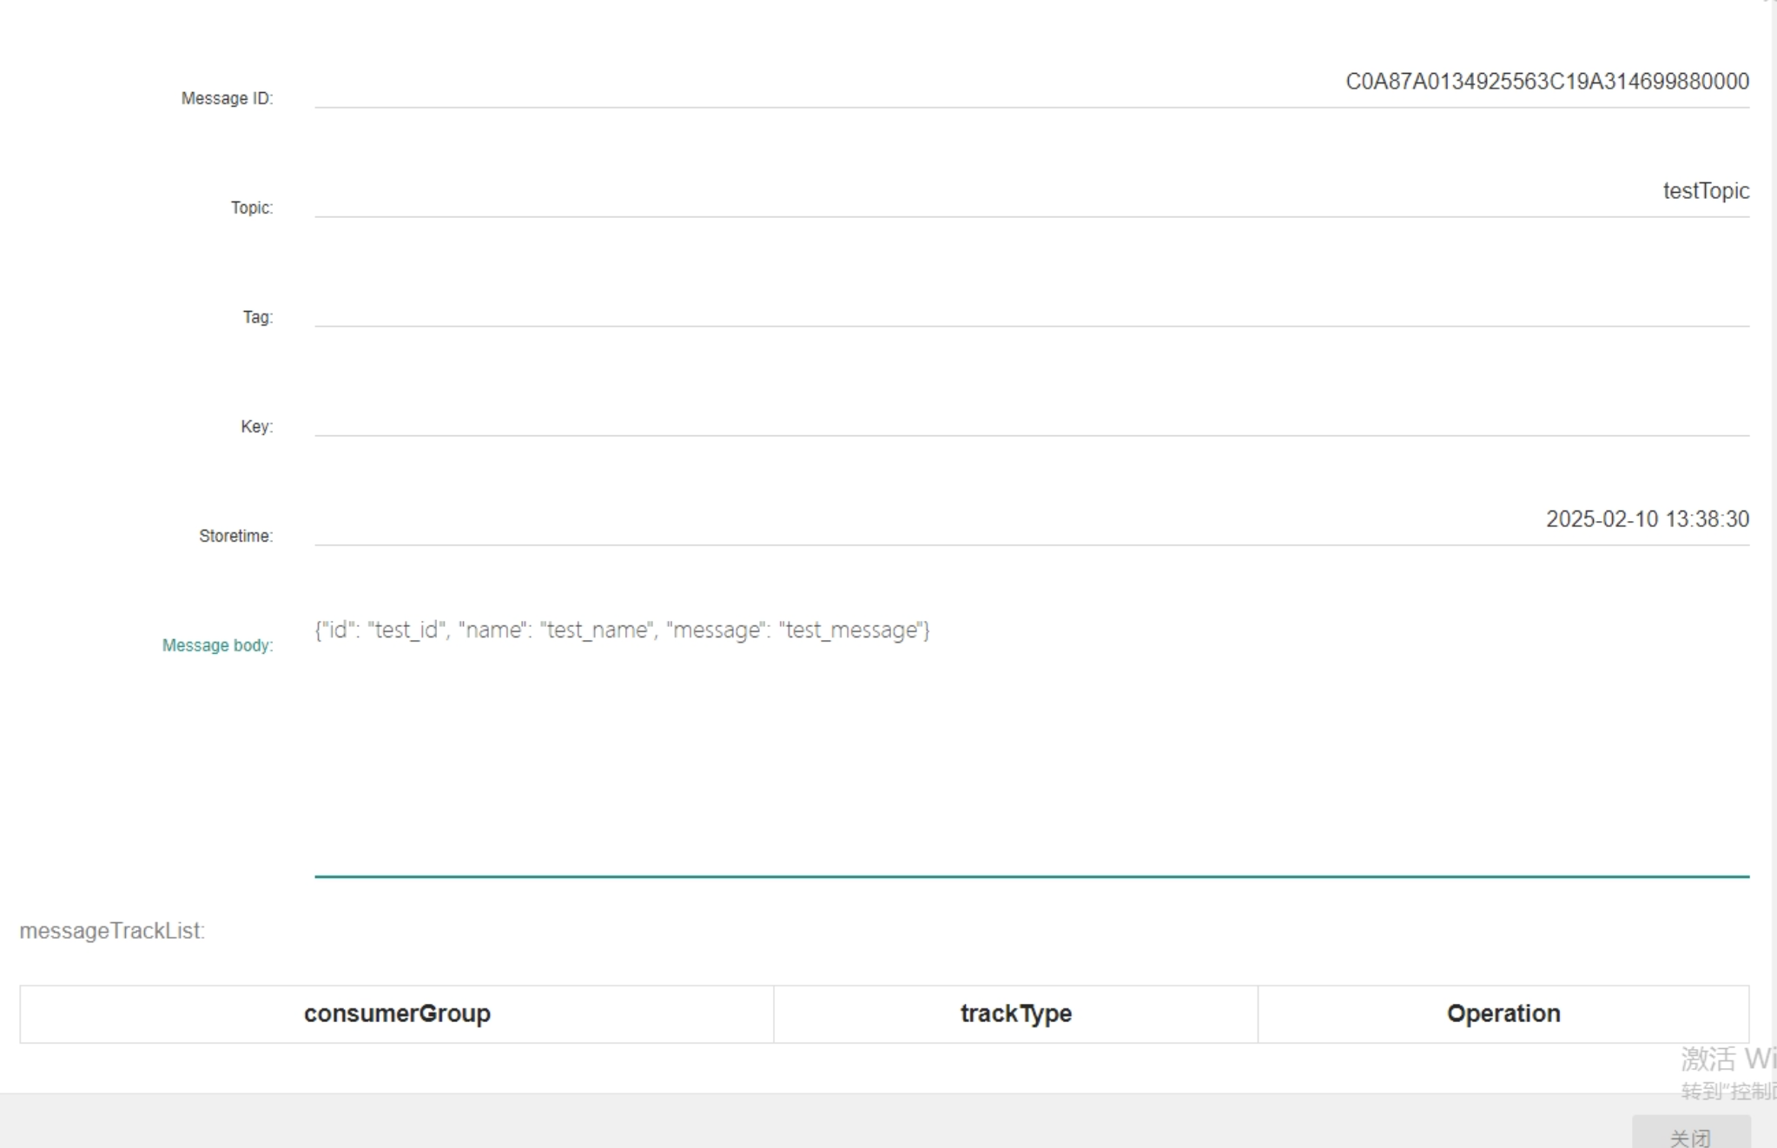Click the Key label
This screenshot has height=1148, width=1777.
(256, 426)
